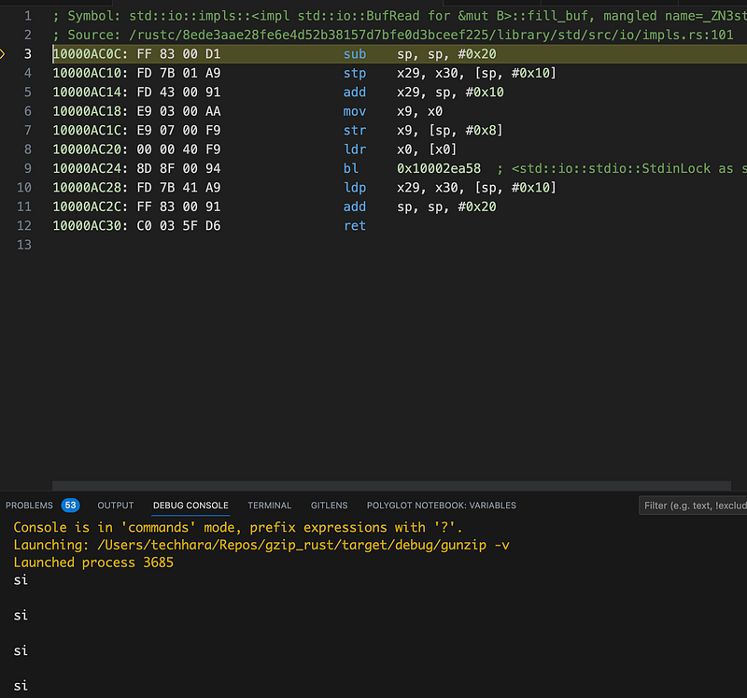Viewport: 747px width, 698px height.
Task: Open the TERMINAL tab
Action: [269, 506]
